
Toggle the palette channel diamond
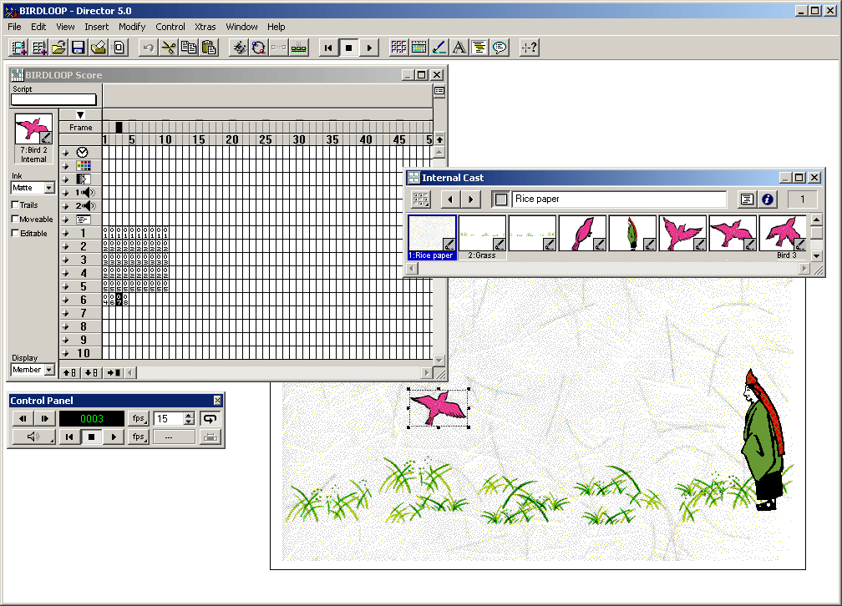(65, 166)
